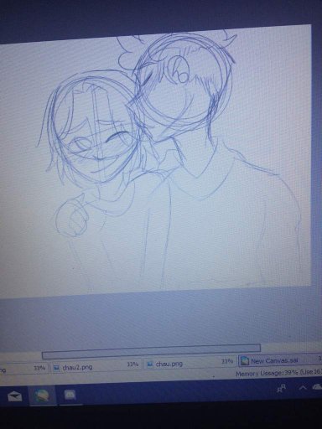Image resolution: width=322 pixels, height=429 pixels.
Task: Click the Paint Tool SAI taskbar icon
Action: [42, 395]
